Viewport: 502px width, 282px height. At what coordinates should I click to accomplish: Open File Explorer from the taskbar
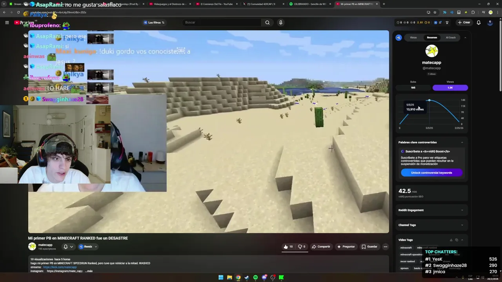[x=229, y=277]
